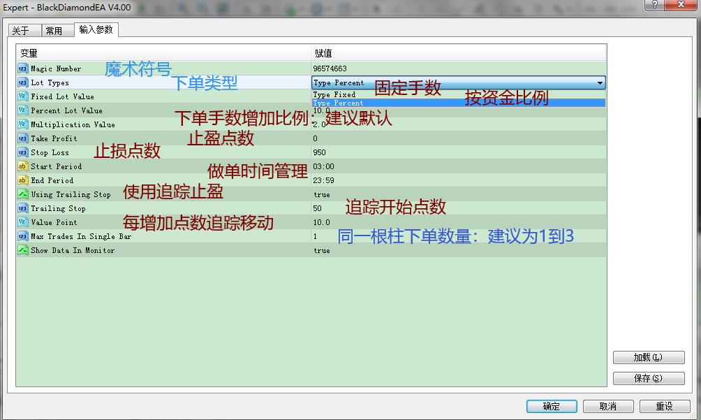701x420 pixels.
Task: Click the chart icon next to Show Data In Monitor
Action: [22, 250]
